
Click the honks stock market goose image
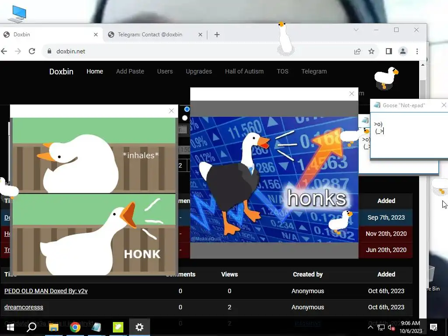(274, 179)
